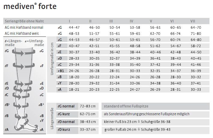Click value "58–72" in cF row
Image resolution: width=213 pixels, height=138 pixels.
pyautogui.click(x=196, y=46)
